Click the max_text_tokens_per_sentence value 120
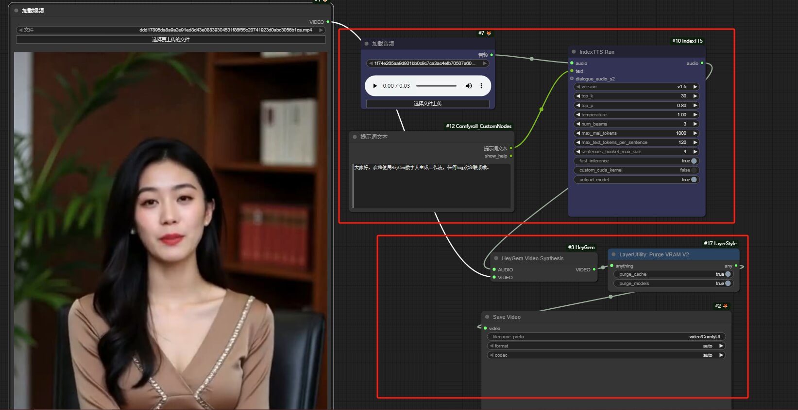 click(682, 142)
